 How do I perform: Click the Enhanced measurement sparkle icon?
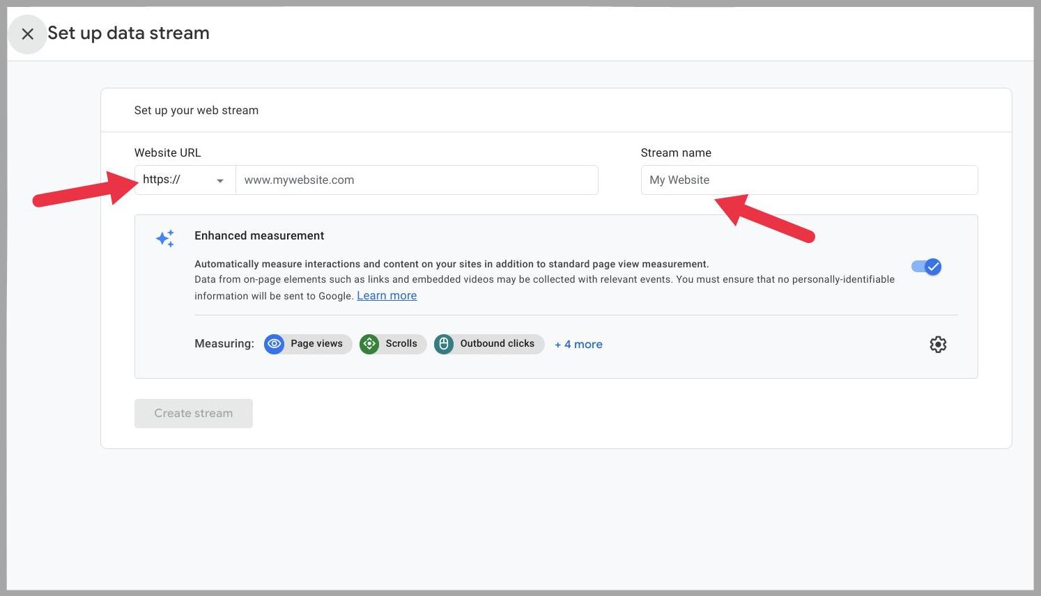point(165,238)
